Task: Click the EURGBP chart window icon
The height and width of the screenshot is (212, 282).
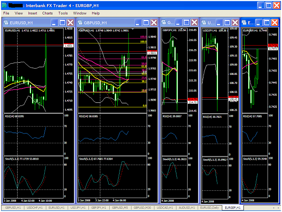Action: [244, 23]
